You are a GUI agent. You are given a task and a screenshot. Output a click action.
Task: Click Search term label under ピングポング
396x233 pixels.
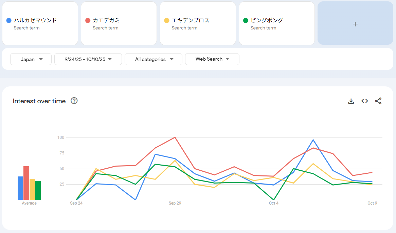[263, 28]
